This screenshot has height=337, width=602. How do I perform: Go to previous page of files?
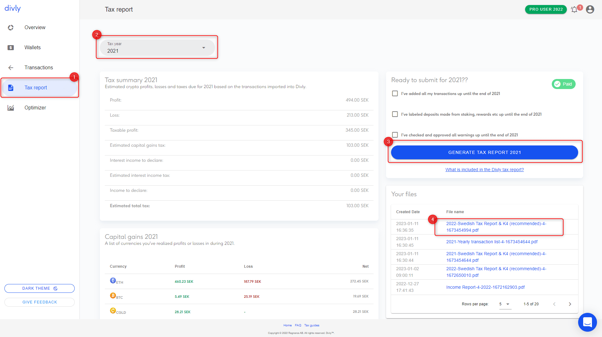click(554, 304)
